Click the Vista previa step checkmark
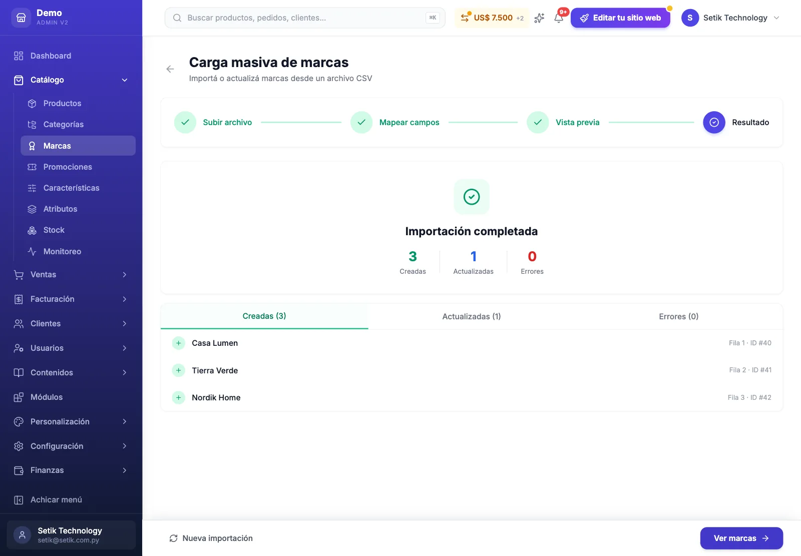Screen dimensions: 801x556 pyautogui.click(x=538, y=122)
